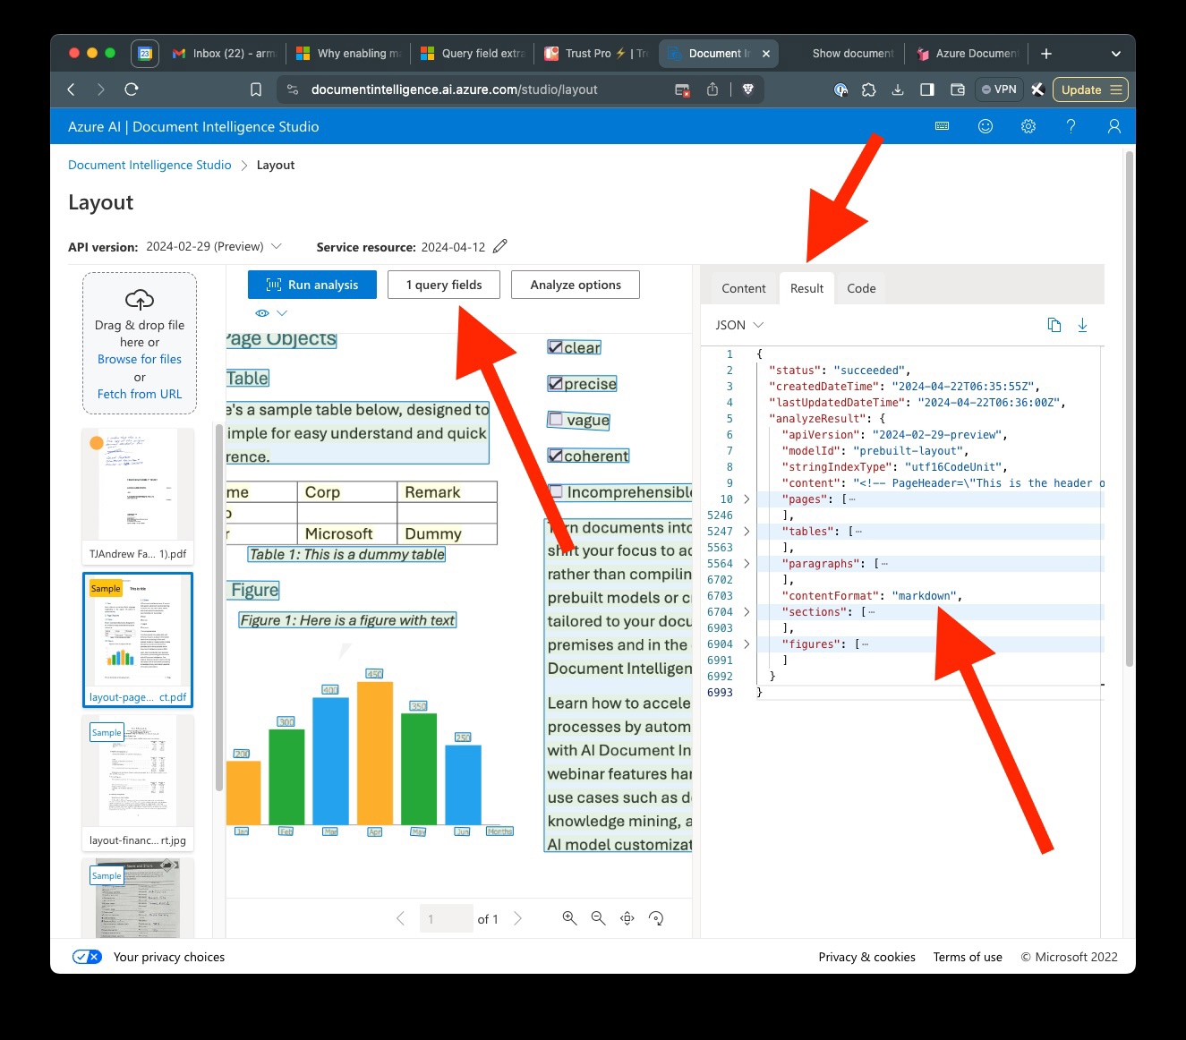Image resolution: width=1186 pixels, height=1040 pixels.
Task: Rotate the document preview
Action: (656, 917)
